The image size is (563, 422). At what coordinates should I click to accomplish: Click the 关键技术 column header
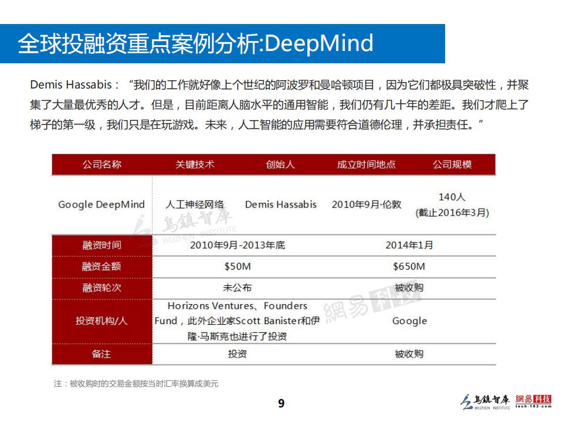tap(194, 165)
